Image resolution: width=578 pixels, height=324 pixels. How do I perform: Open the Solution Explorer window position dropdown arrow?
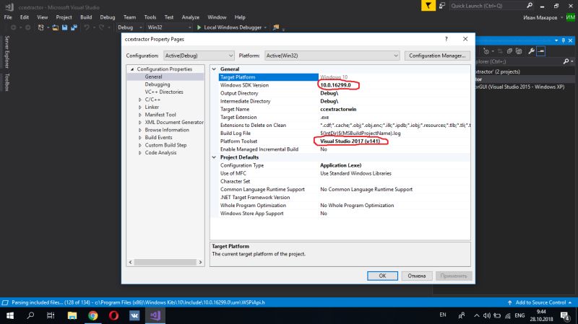pos(556,40)
